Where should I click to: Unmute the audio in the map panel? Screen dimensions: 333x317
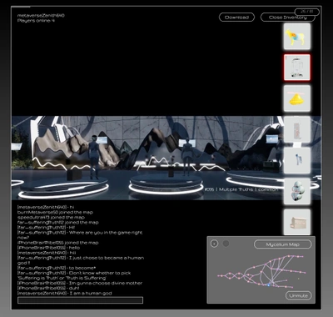(299, 295)
